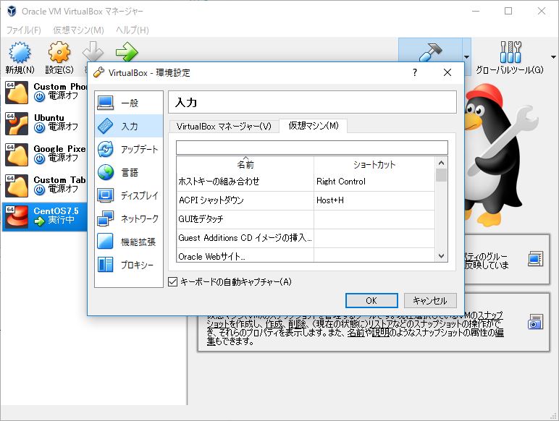Select the Google Pixel VM icon

[17, 155]
